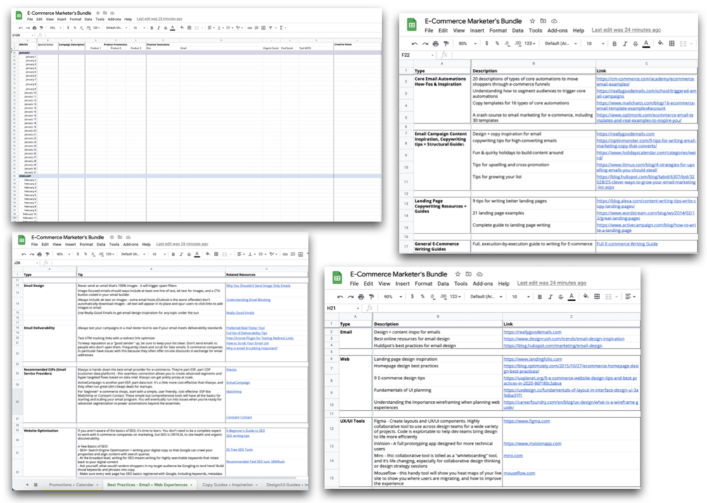Open 90% zoom dropdown in cell F22 window

tap(468, 44)
